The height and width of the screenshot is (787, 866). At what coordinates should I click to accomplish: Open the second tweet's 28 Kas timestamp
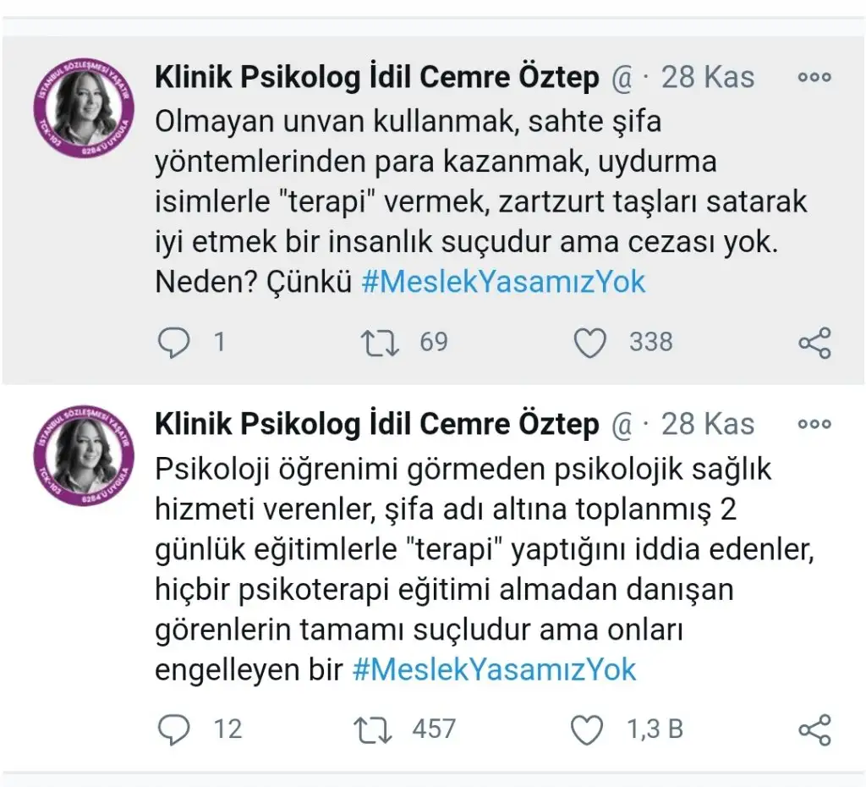point(707,424)
